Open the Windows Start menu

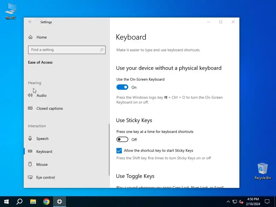[x=6, y=202]
